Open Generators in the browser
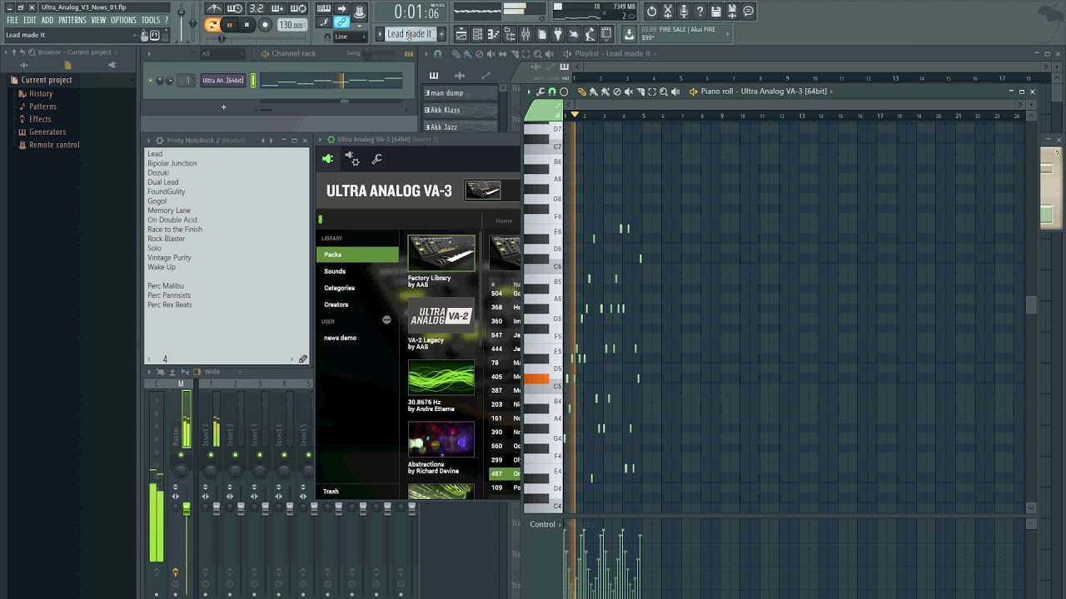 [x=47, y=131]
